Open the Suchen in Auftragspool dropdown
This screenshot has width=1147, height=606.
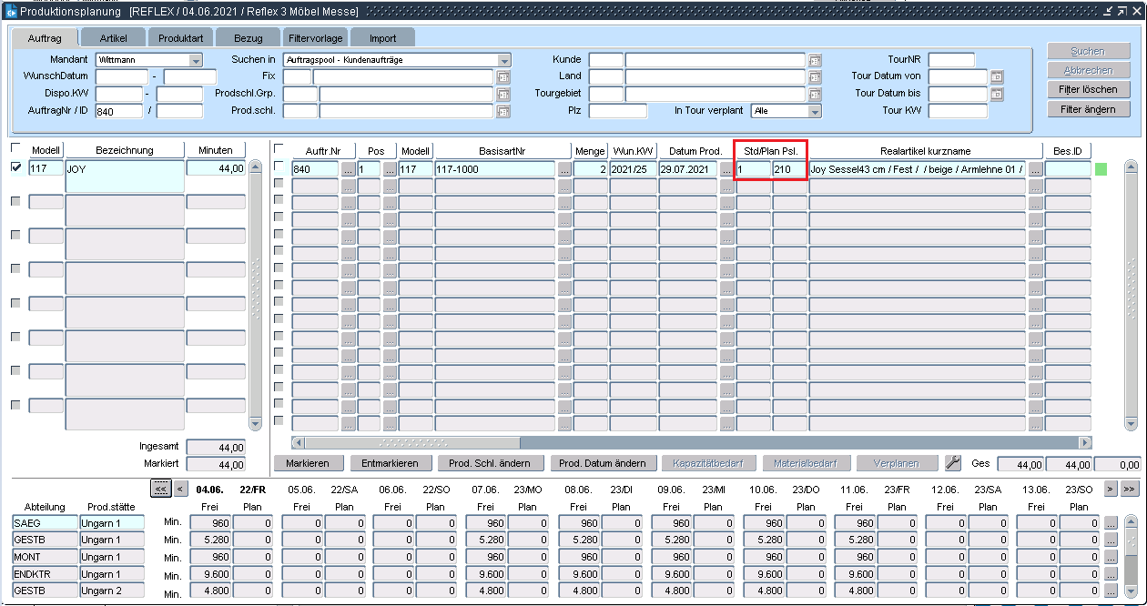(x=504, y=61)
